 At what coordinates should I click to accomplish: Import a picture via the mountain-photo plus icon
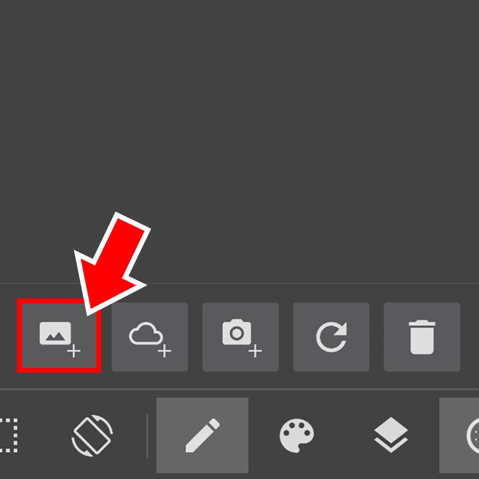coord(59,337)
